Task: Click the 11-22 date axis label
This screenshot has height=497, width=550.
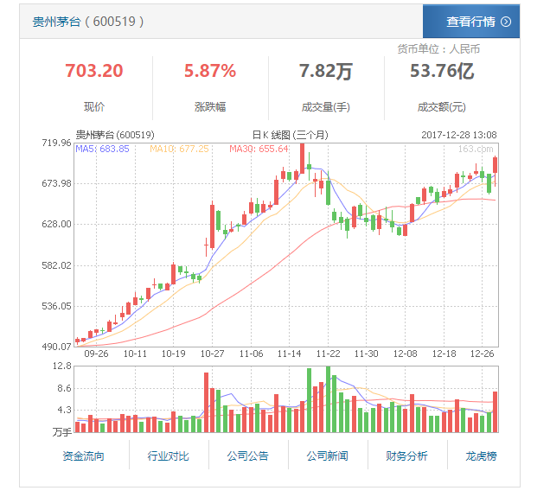Action: click(x=329, y=354)
